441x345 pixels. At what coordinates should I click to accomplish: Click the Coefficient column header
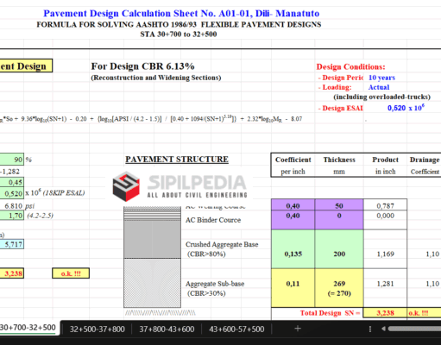tap(293, 160)
